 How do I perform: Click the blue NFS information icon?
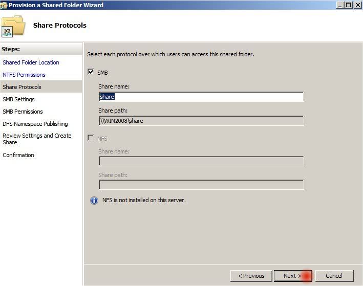tap(94, 201)
